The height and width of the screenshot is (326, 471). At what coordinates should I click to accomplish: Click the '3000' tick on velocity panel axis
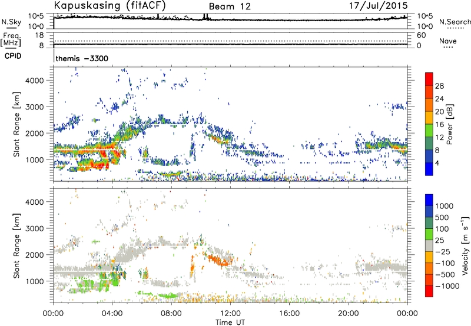[x=35, y=228]
